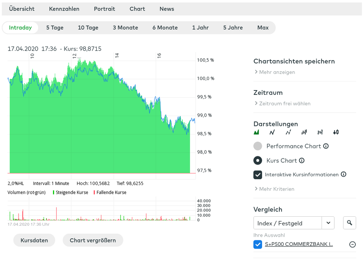Pick the OHLC bar chart style icon
Image resolution: width=363 pixels, height=261 pixels.
point(320,132)
